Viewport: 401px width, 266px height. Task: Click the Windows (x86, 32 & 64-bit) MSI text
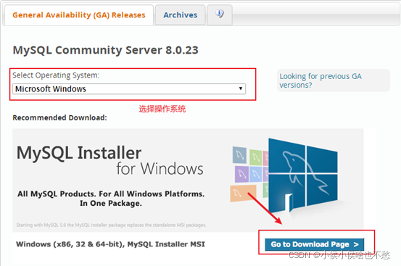110,244
